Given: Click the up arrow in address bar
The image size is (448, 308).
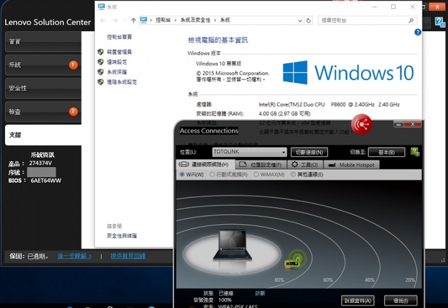Looking at the screenshot, I should pyautogui.click(x=133, y=20).
